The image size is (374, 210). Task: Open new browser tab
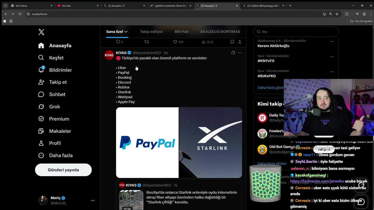click(x=290, y=6)
